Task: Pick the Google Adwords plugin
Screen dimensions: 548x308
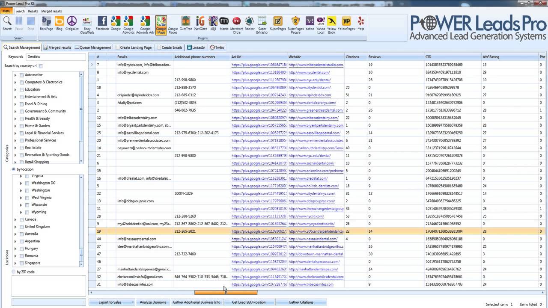Action: click(x=128, y=25)
